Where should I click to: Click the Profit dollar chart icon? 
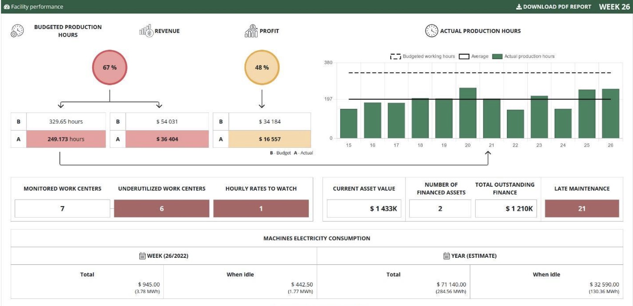[251, 30]
